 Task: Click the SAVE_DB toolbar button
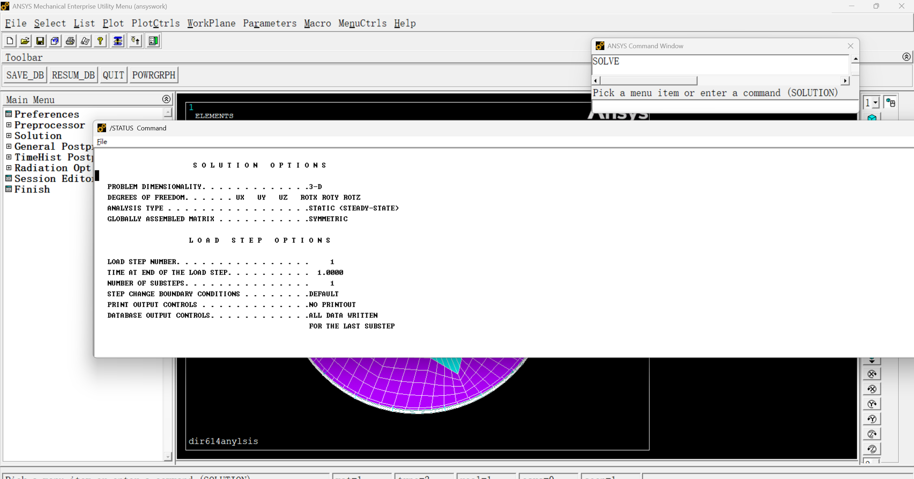click(25, 75)
